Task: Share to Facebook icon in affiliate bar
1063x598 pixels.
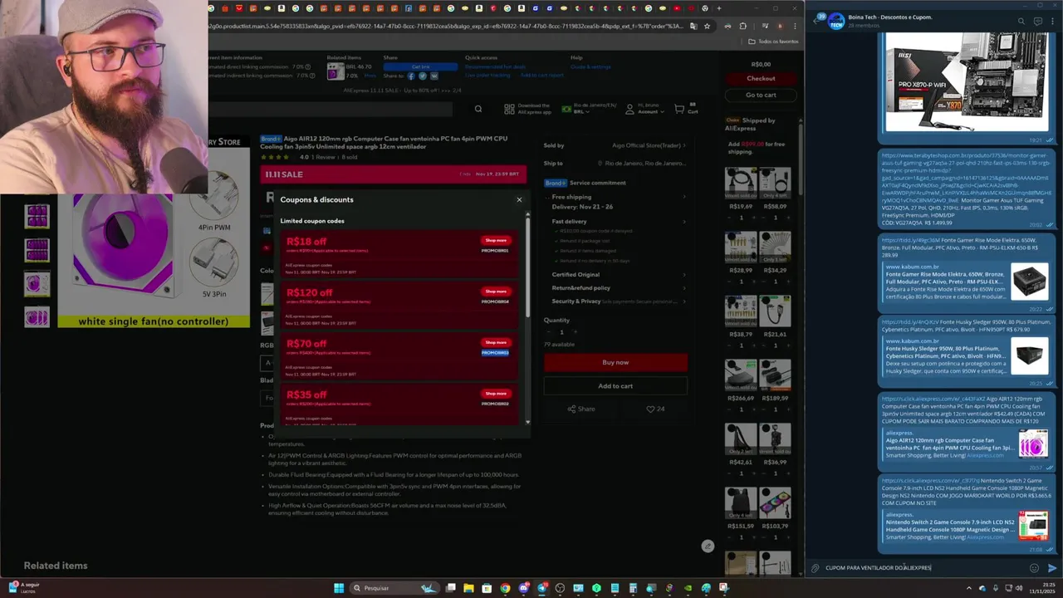Action: [411, 76]
